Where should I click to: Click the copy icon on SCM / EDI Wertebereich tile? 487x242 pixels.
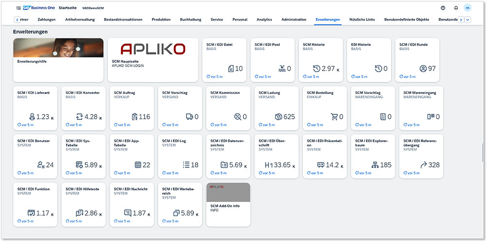click(176, 213)
